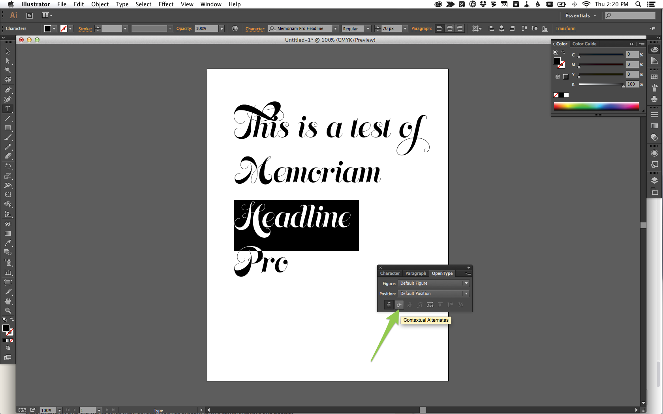Image resolution: width=663 pixels, height=414 pixels.
Task: Select the Artboard tool
Action: pyautogui.click(x=8, y=282)
